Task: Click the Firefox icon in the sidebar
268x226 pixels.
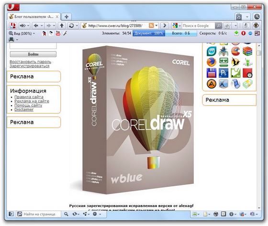Action: coord(212,62)
